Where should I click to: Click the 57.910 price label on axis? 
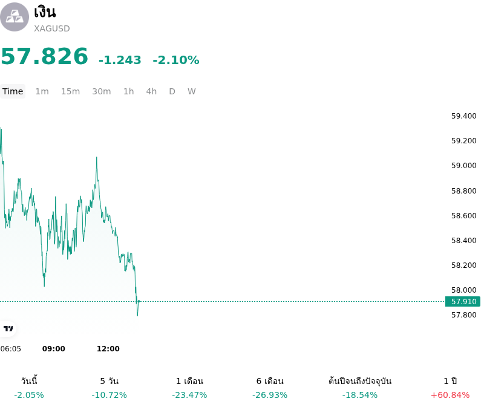(463, 301)
